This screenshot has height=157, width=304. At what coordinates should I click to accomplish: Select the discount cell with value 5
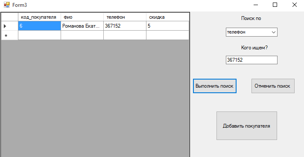tap(167, 26)
